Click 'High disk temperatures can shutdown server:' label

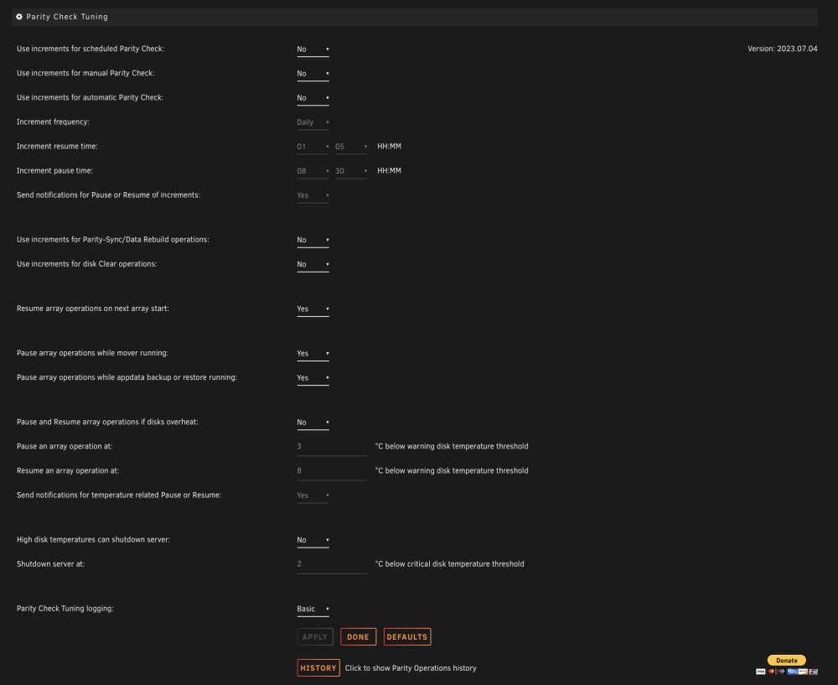tap(94, 540)
